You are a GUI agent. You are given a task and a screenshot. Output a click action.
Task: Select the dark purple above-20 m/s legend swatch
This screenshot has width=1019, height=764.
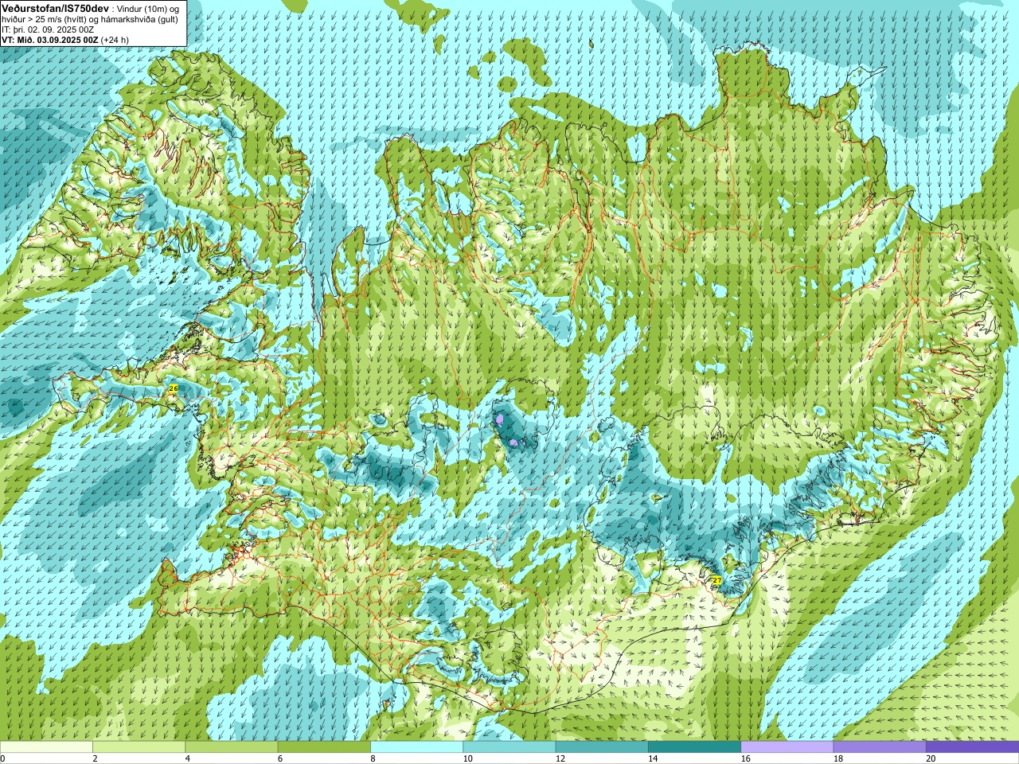tap(972, 747)
